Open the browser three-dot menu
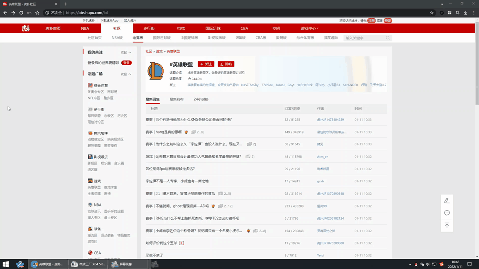Screen dimensions: 479x269 474,13
